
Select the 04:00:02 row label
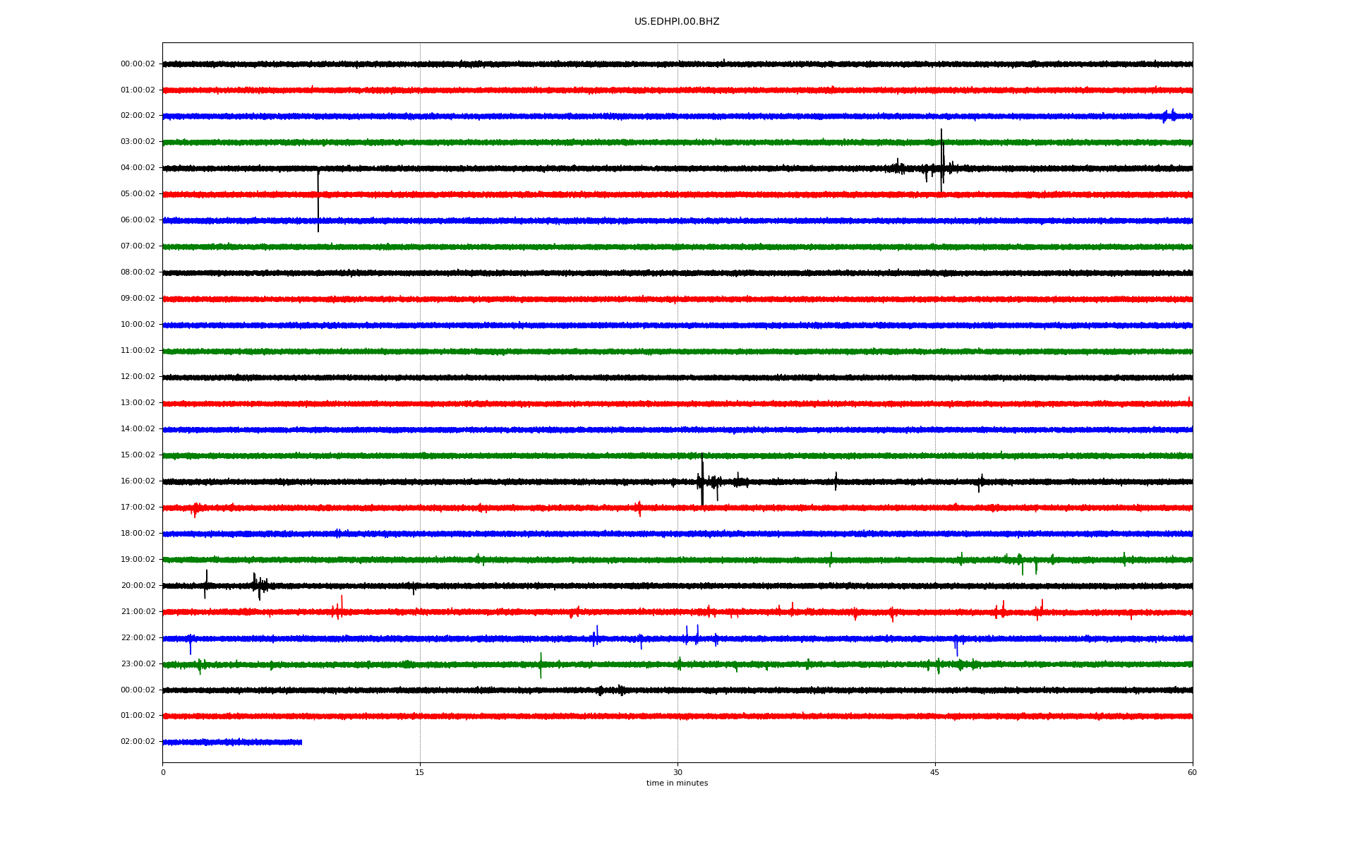pos(138,168)
